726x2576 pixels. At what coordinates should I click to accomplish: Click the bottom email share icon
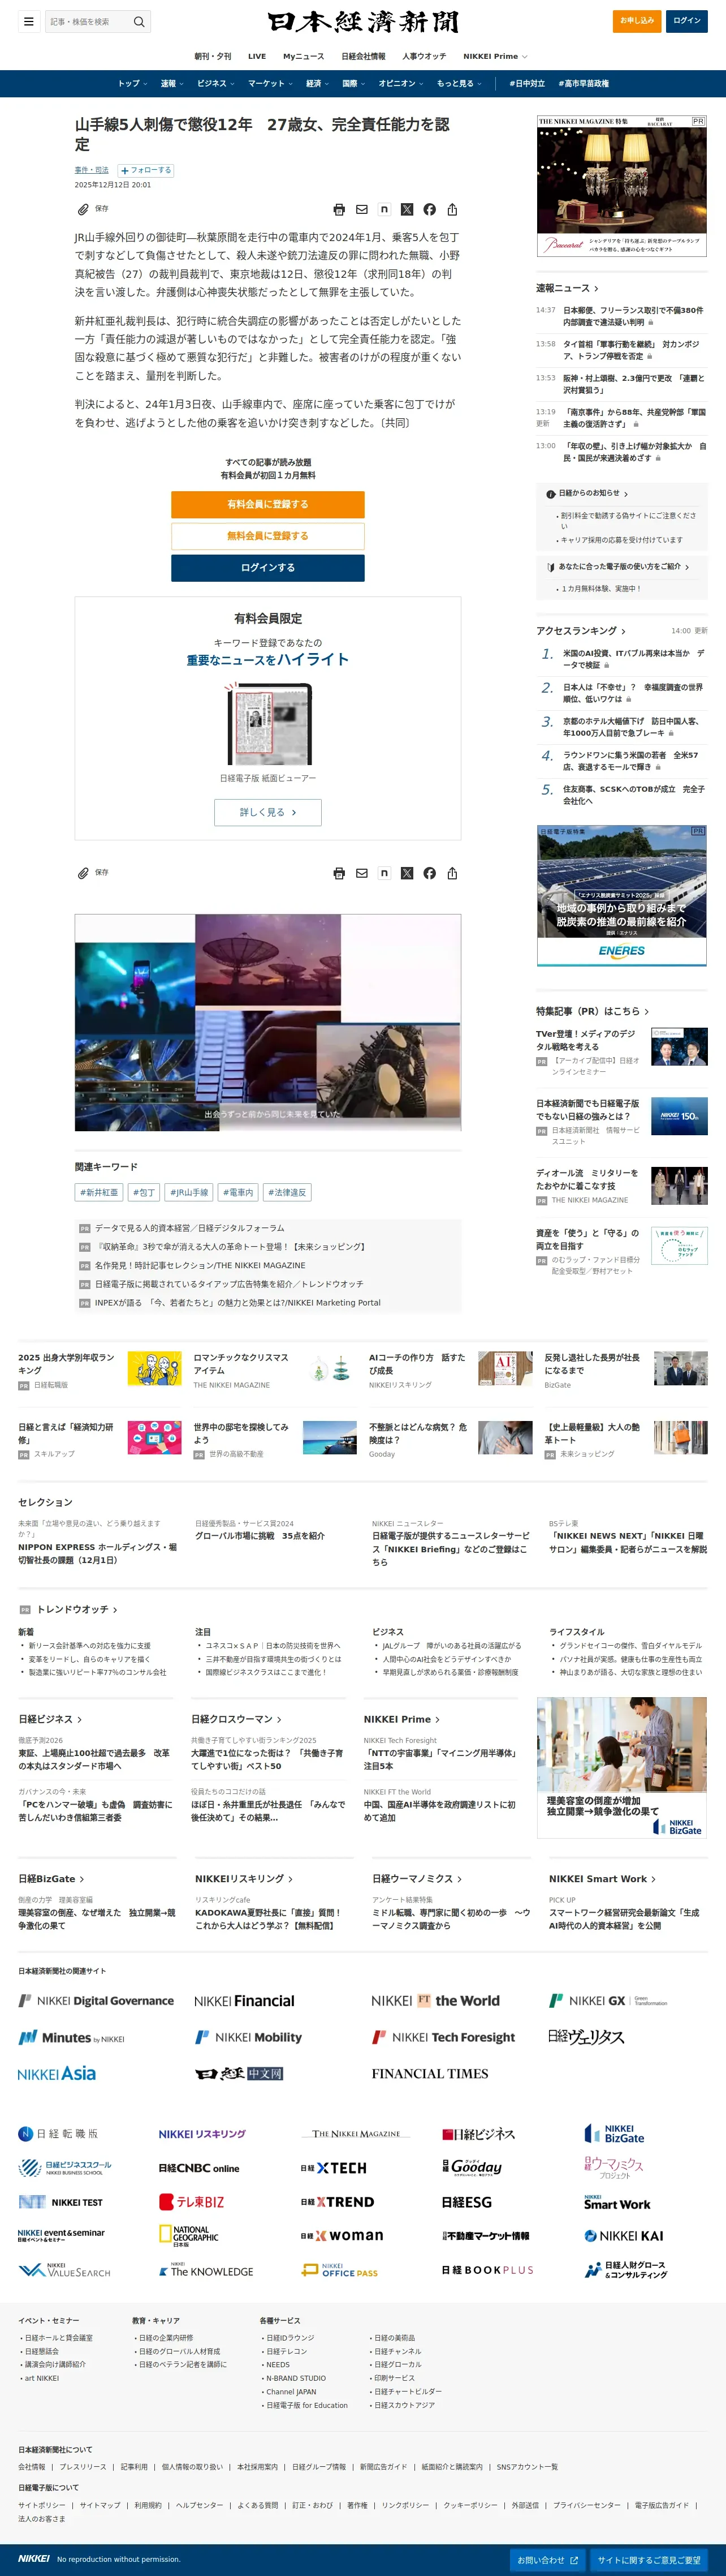tap(361, 873)
